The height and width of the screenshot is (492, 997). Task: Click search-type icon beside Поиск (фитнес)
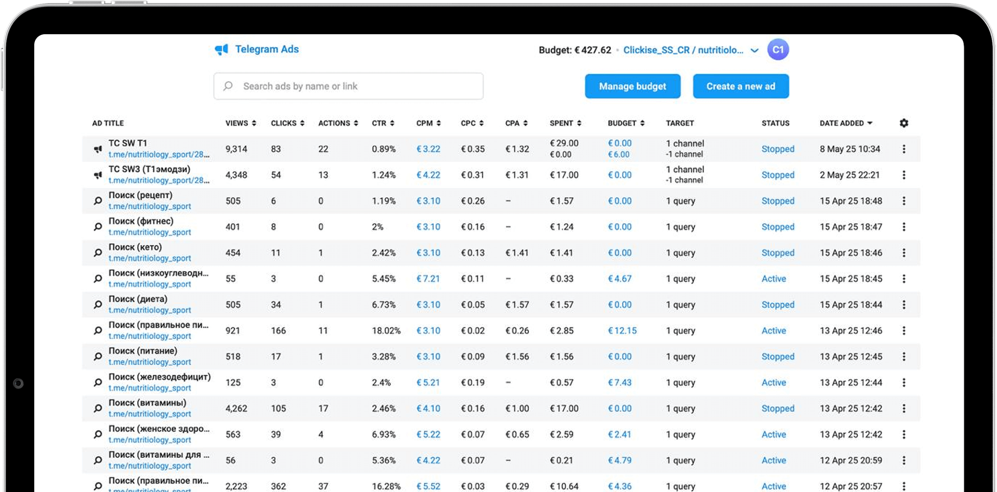(x=98, y=227)
